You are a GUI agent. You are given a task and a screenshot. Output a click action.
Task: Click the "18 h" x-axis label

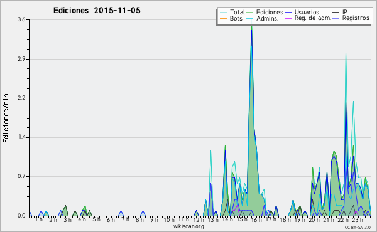(x=285, y=219)
